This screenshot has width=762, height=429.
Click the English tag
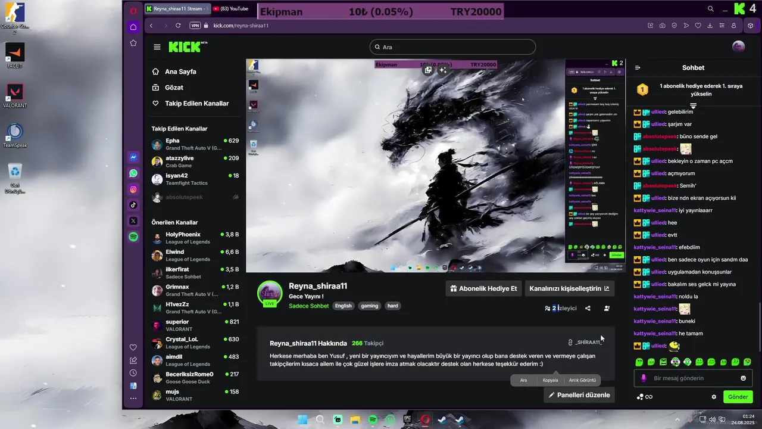point(343,306)
